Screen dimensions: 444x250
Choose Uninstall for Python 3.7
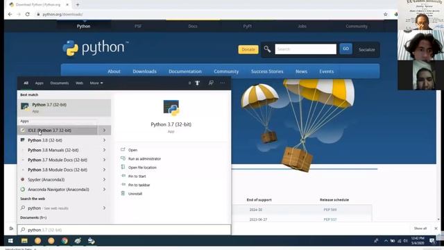point(135,194)
